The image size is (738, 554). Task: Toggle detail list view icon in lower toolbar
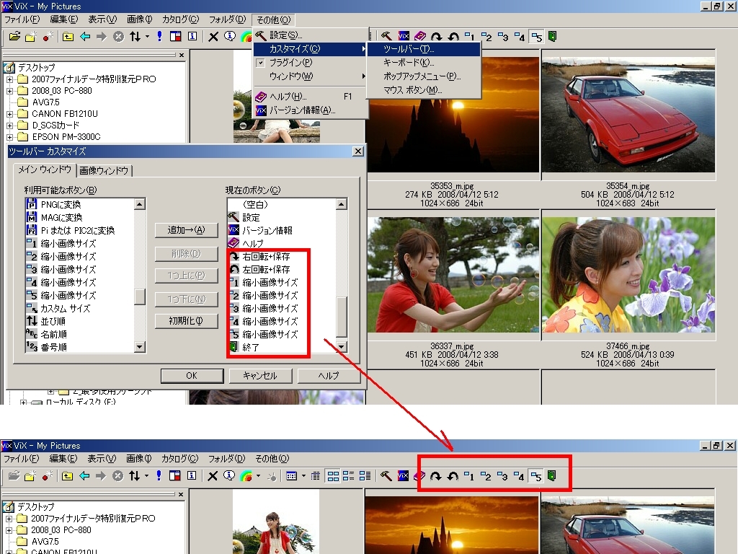tap(365, 476)
